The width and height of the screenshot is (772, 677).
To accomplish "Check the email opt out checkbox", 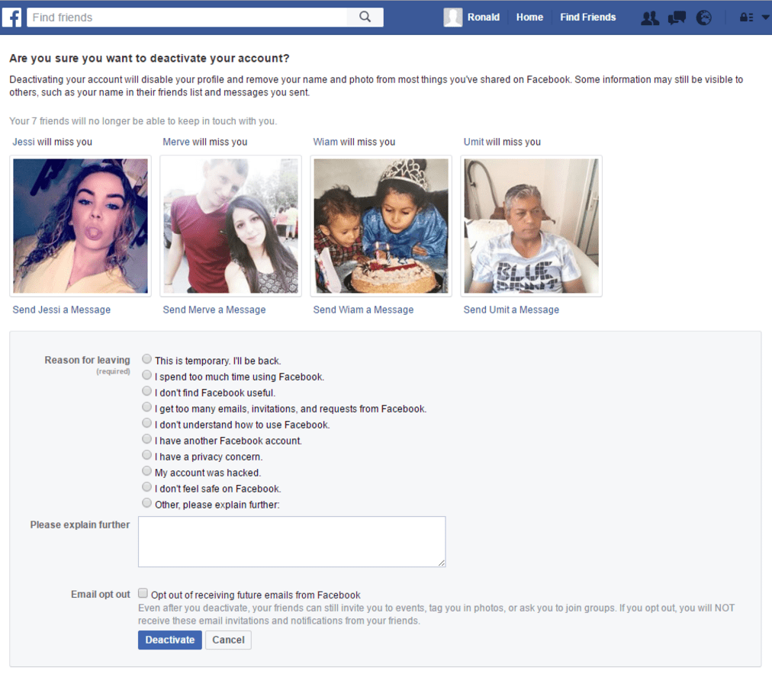I will tap(143, 593).
